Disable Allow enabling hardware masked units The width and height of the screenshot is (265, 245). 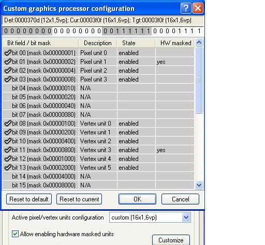pos(15,234)
